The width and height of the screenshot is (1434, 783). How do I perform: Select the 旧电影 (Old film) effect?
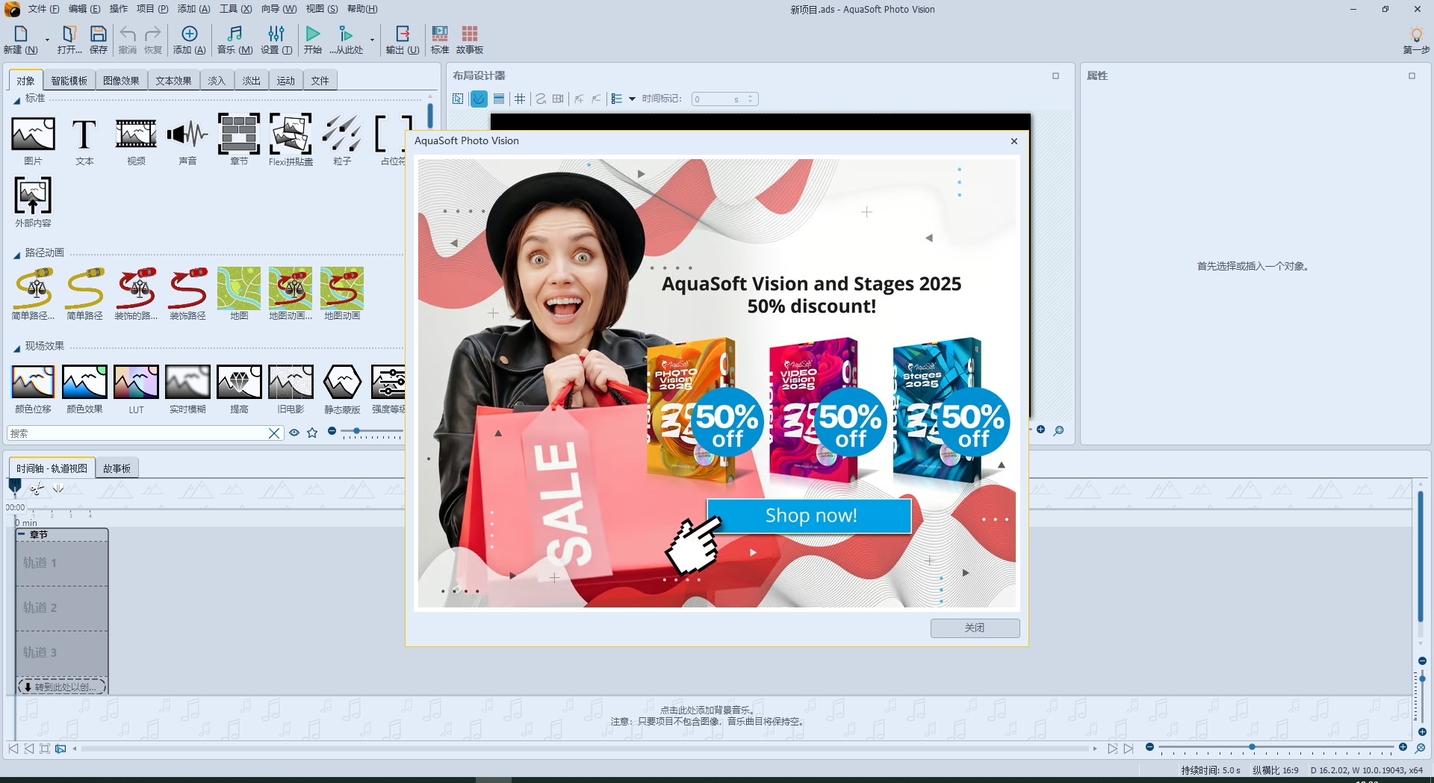point(291,382)
